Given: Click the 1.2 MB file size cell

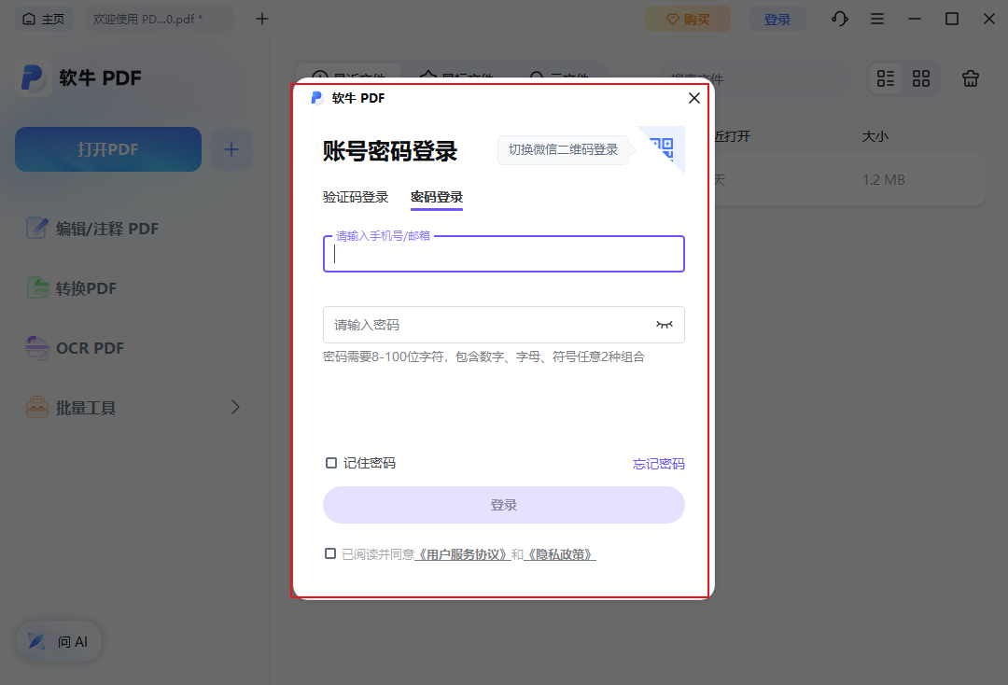Looking at the screenshot, I should point(884,180).
